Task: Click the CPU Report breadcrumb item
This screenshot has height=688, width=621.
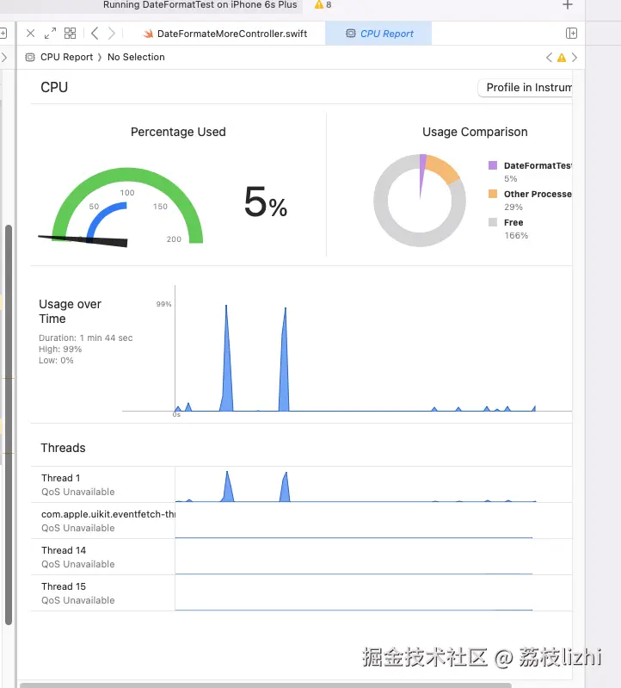Action: (x=66, y=57)
